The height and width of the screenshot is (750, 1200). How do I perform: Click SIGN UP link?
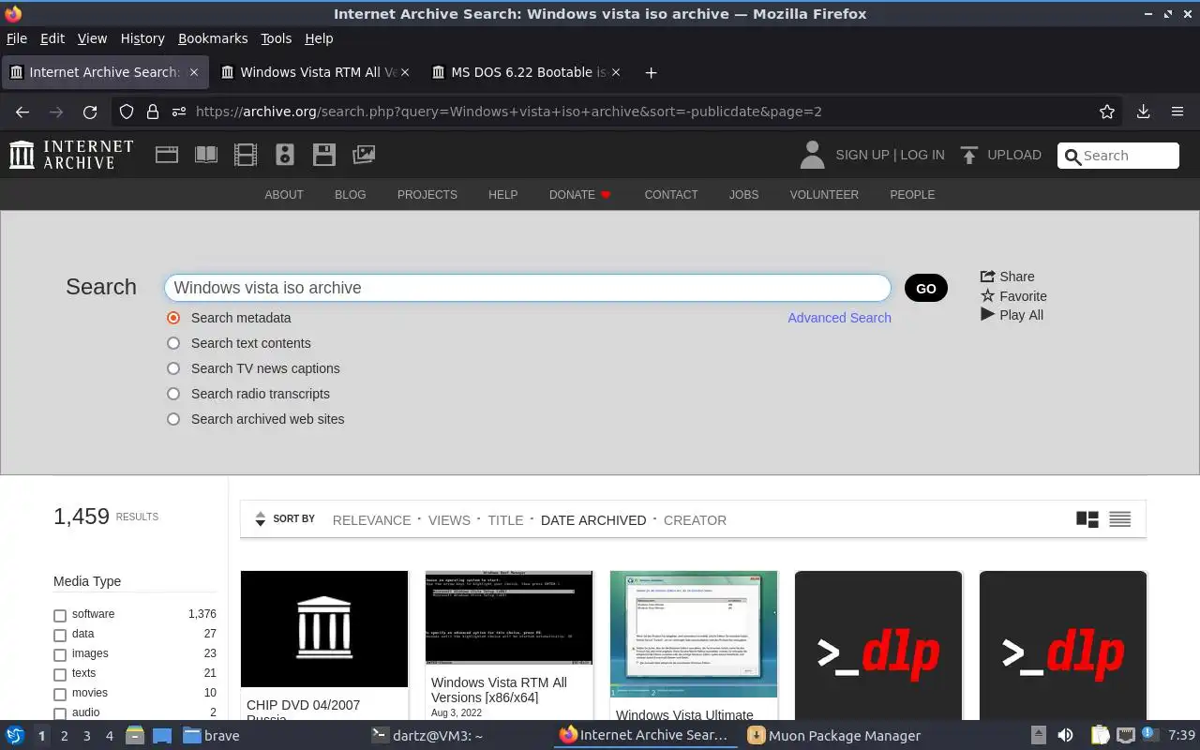(862, 155)
